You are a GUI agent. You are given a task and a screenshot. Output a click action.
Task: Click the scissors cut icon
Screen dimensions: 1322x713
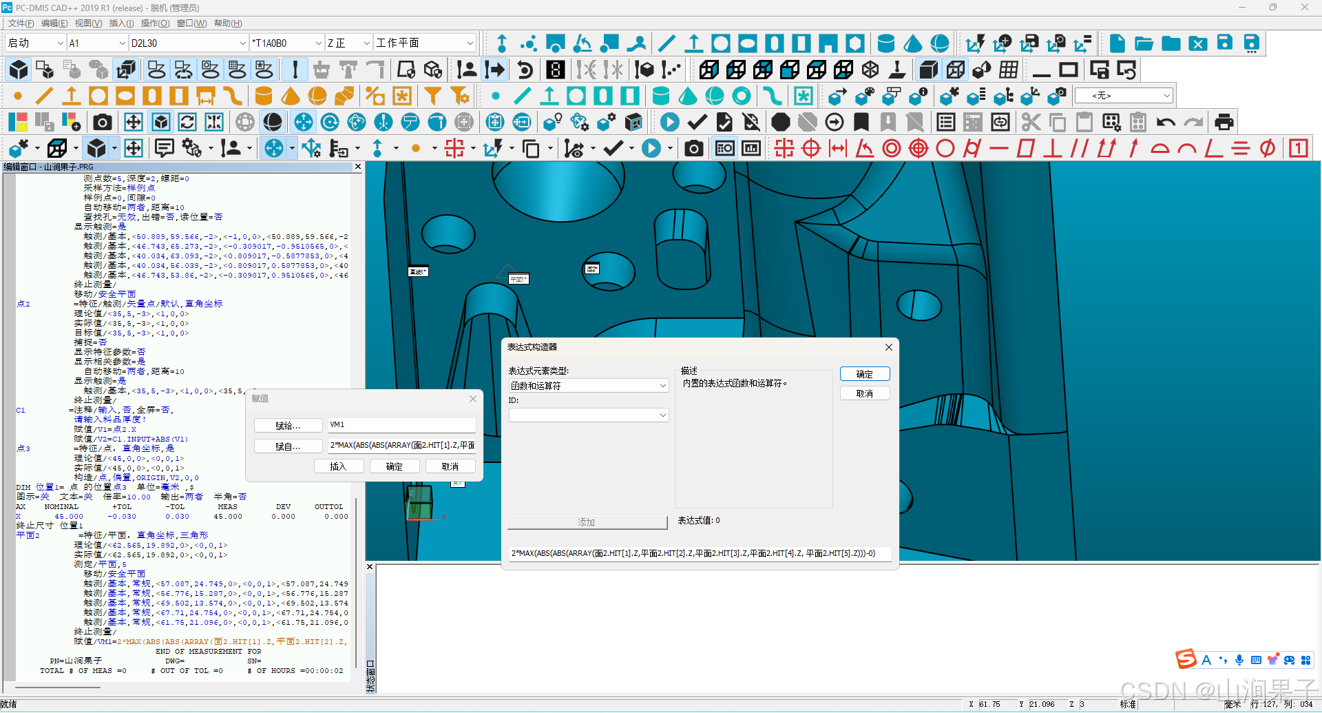[x=1031, y=123]
